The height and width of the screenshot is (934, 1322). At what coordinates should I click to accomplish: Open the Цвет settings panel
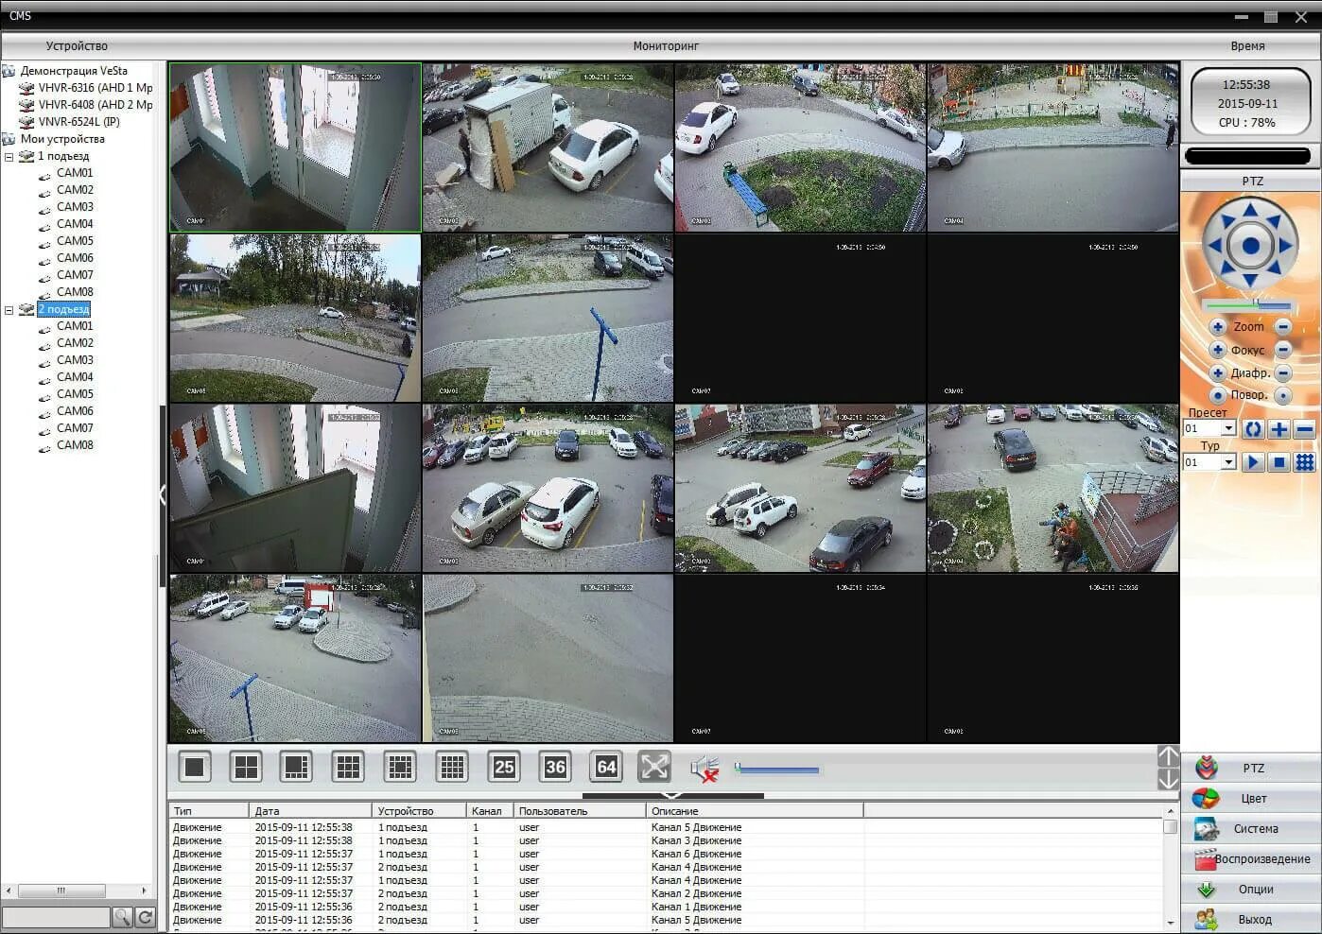(1250, 799)
